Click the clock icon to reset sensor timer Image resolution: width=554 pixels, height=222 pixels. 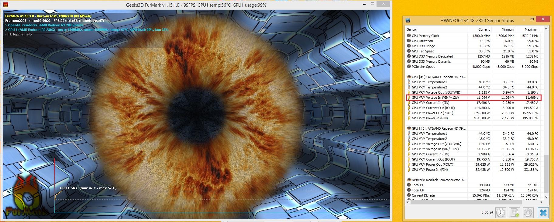(501, 213)
